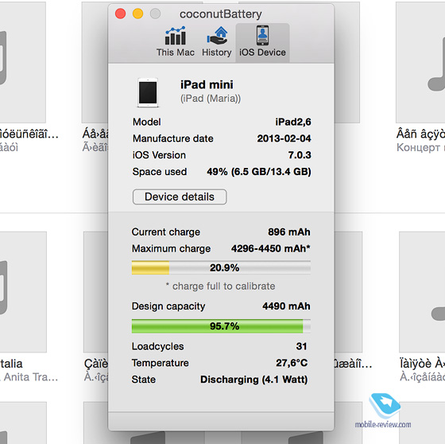Click the green 95.7% capacity bar
This screenshot has height=444, width=445.
click(221, 325)
